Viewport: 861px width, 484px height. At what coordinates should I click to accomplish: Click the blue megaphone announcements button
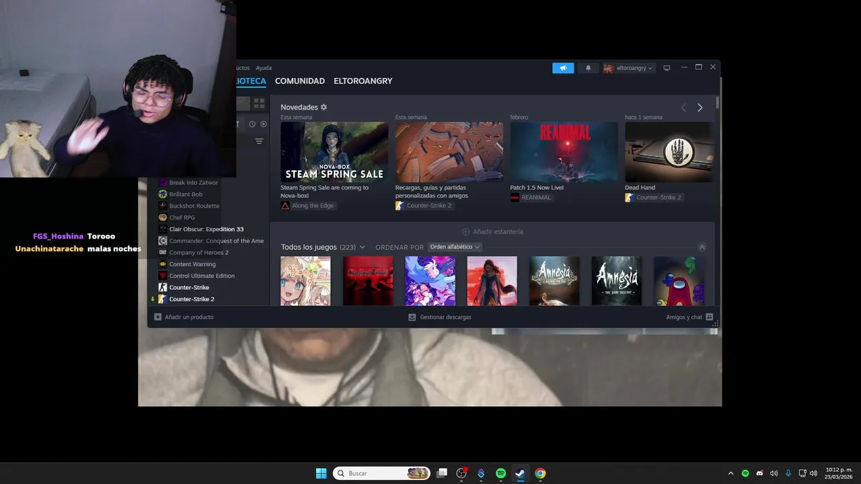coord(563,68)
